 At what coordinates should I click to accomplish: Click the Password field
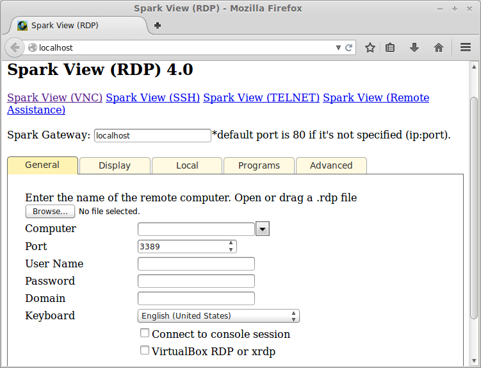click(x=196, y=281)
